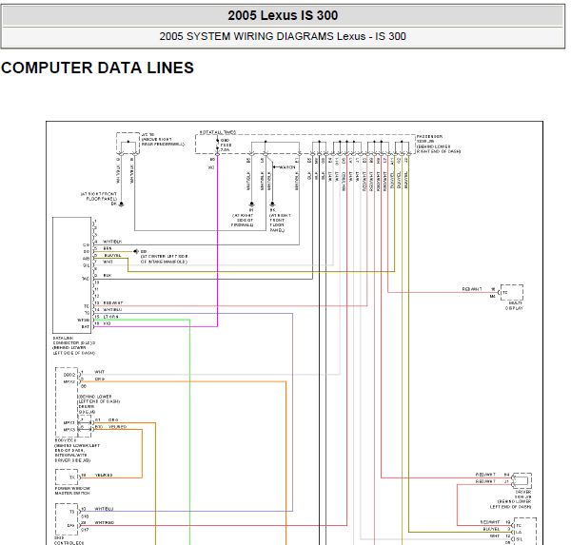571x545 pixels.
Task: Click the "BLK" label at DLC pin 9
Action: coord(108,276)
